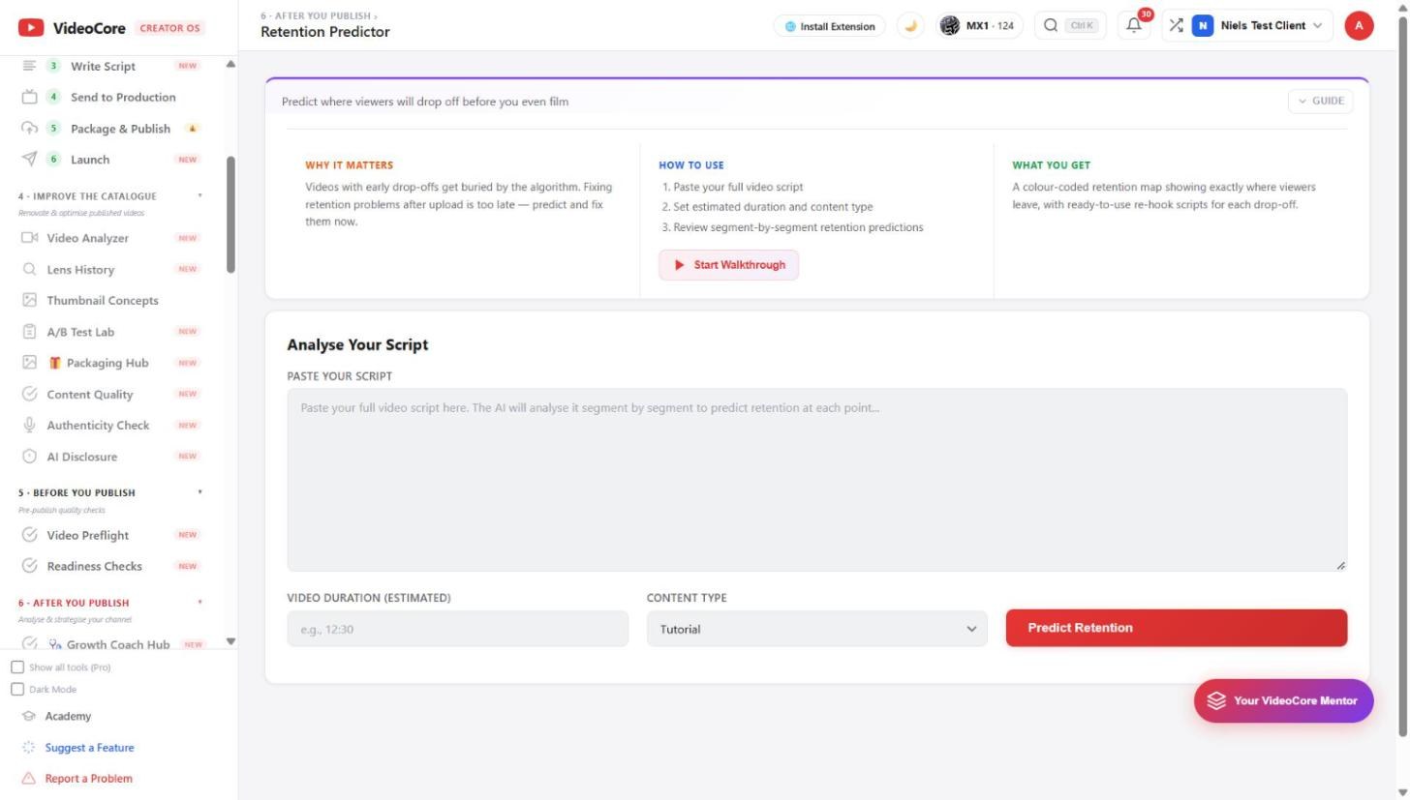Screen dimensions: 1410x800
Task: Select step 5 Package & Publish
Action: [x=109, y=129]
